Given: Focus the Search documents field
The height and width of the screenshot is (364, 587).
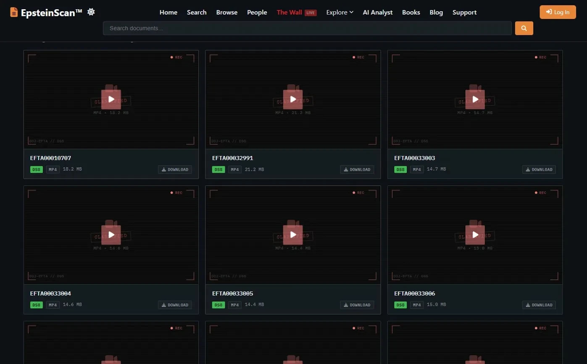Looking at the screenshot, I should click(x=307, y=28).
